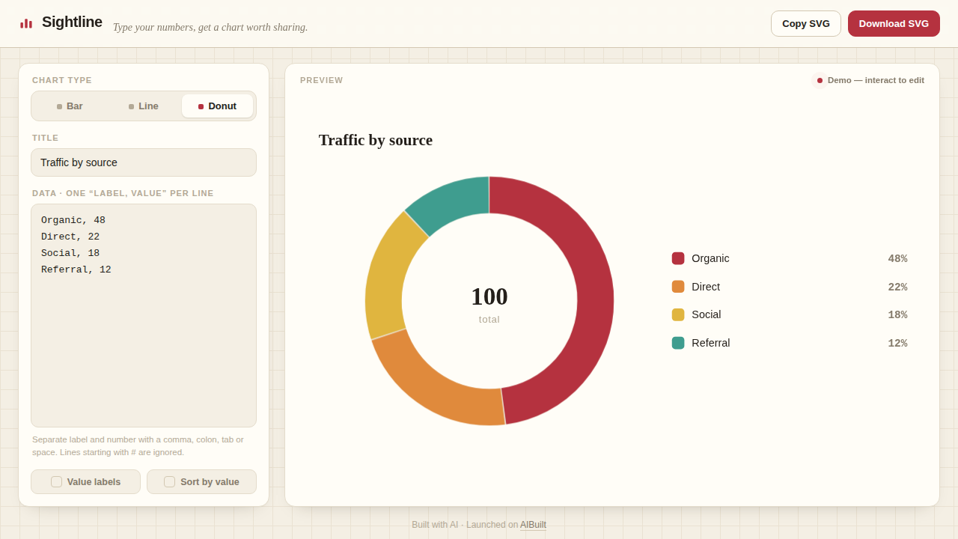Click the '22%' legend value
The height and width of the screenshot is (539, 958).
coord(897,287)
